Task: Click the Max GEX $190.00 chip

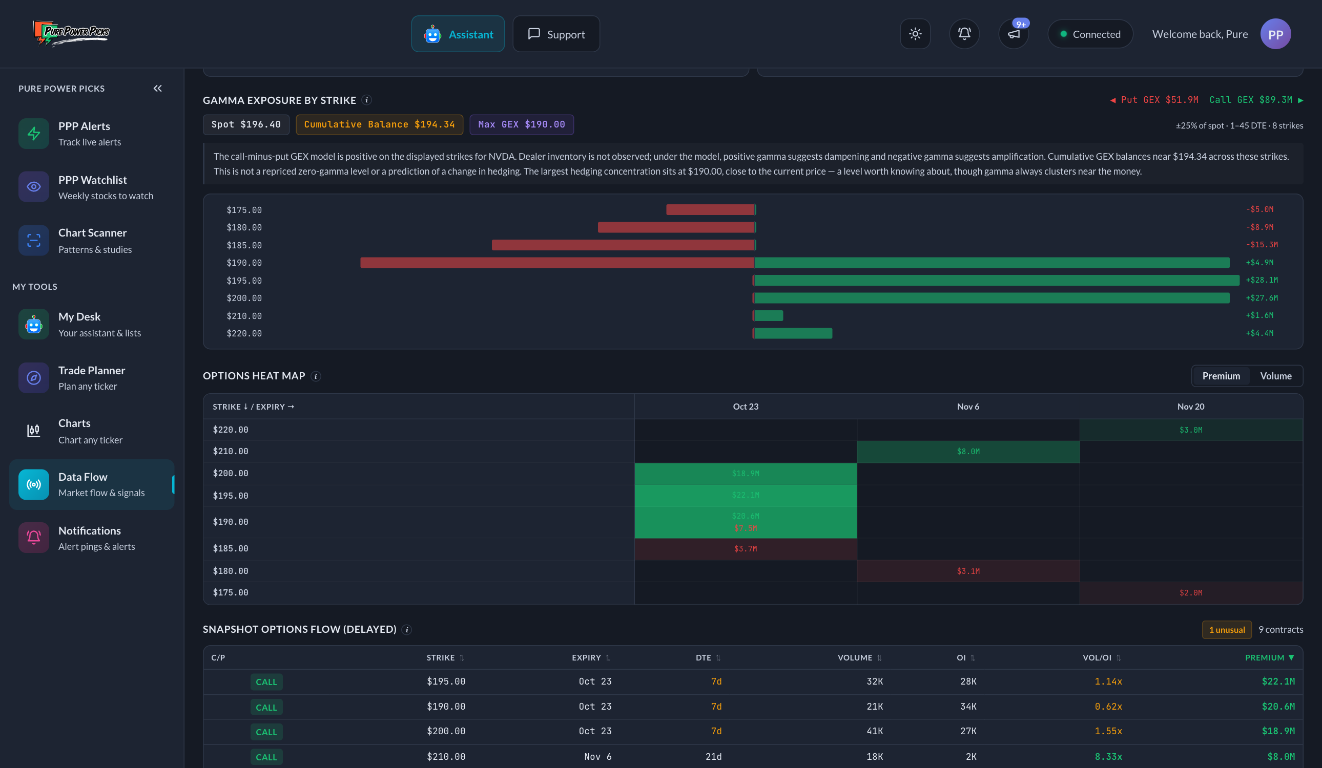Action: pos(522,125)
